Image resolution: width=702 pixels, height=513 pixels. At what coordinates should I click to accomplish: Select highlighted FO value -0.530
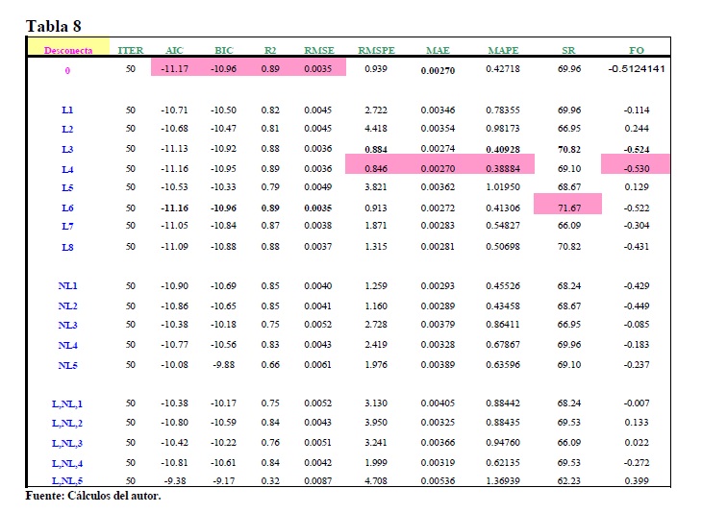(637, 169)
